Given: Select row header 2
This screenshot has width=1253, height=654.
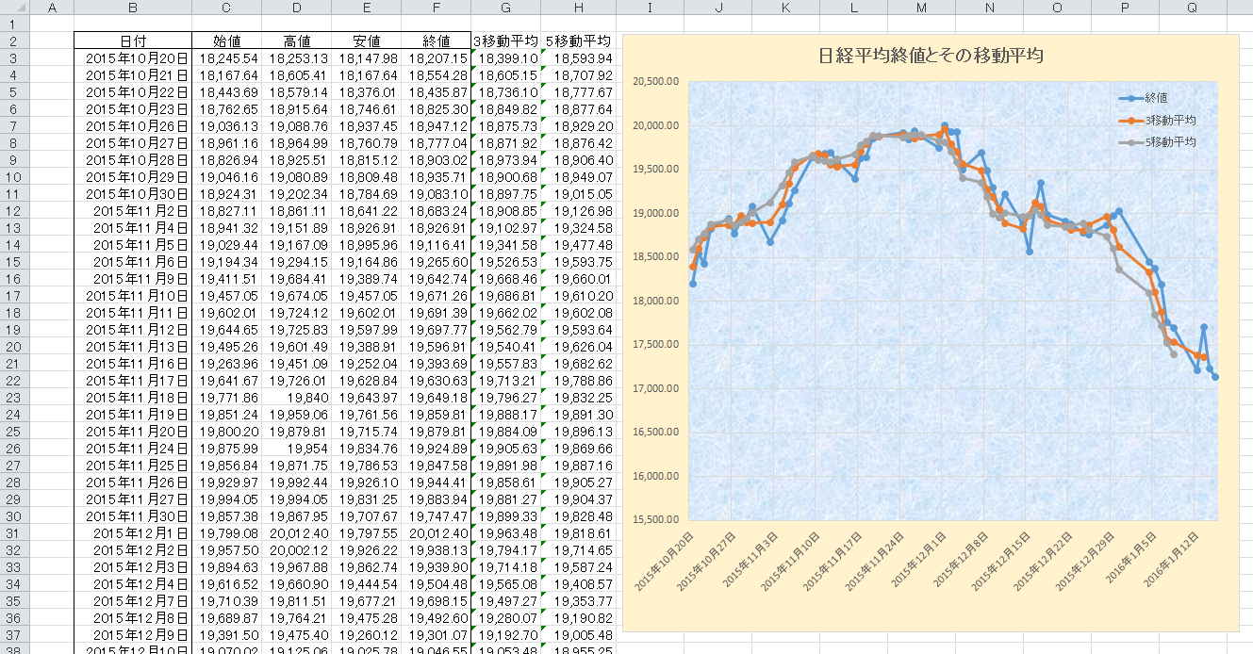Looking at the screenshot, I should [x=15, y=41].
